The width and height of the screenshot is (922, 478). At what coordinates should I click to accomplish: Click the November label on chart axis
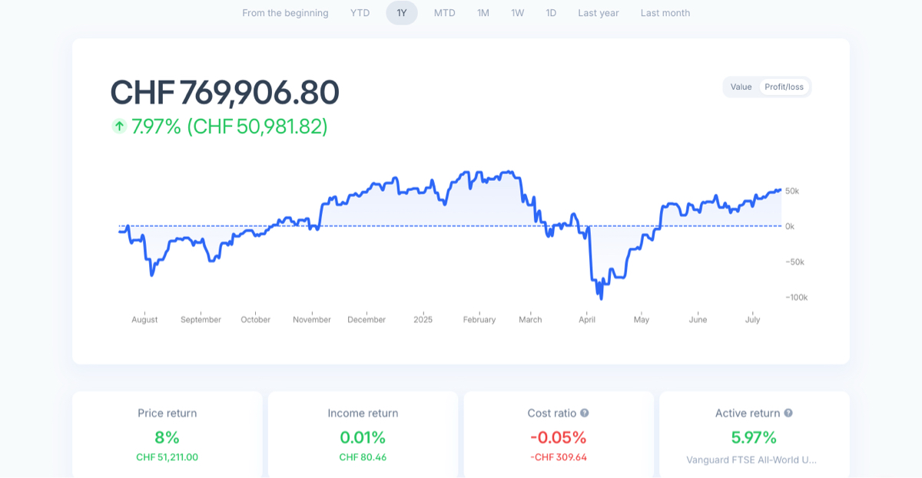coord(312,320)
